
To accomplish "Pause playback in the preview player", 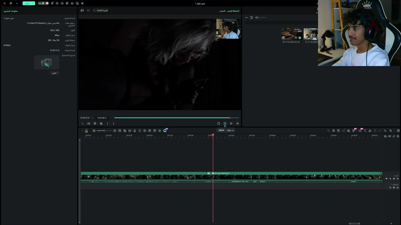I will pyautogui.click(x=225, y=123).
